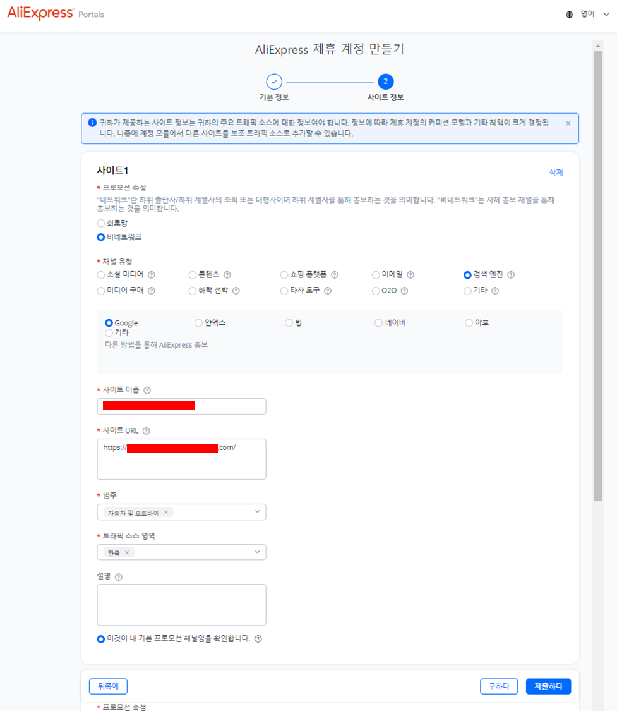617x711 pixels.
Task: Choose 이메일 channel type
Action: (376, 275)
